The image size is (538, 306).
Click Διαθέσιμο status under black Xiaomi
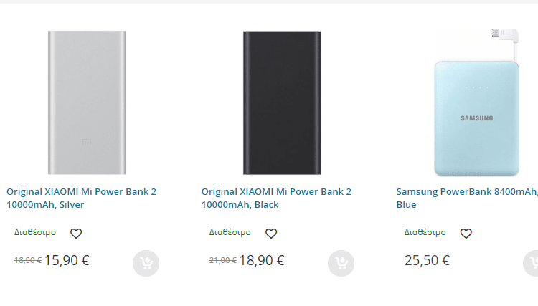[230, 232]
